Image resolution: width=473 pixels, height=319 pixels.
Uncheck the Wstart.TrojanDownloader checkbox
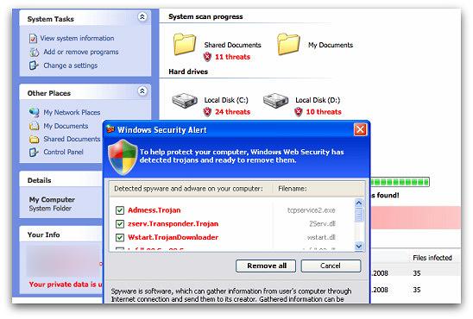120,237
